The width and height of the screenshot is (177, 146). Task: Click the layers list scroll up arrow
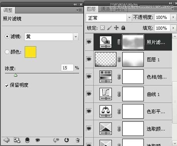pyautogui.click(x=175, y=37)
